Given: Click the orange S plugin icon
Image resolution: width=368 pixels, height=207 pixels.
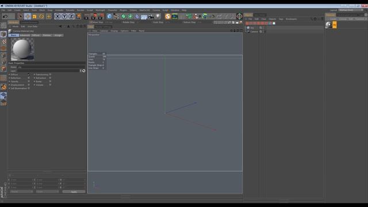Looking at the screenshot, I should tap(167, 16).
